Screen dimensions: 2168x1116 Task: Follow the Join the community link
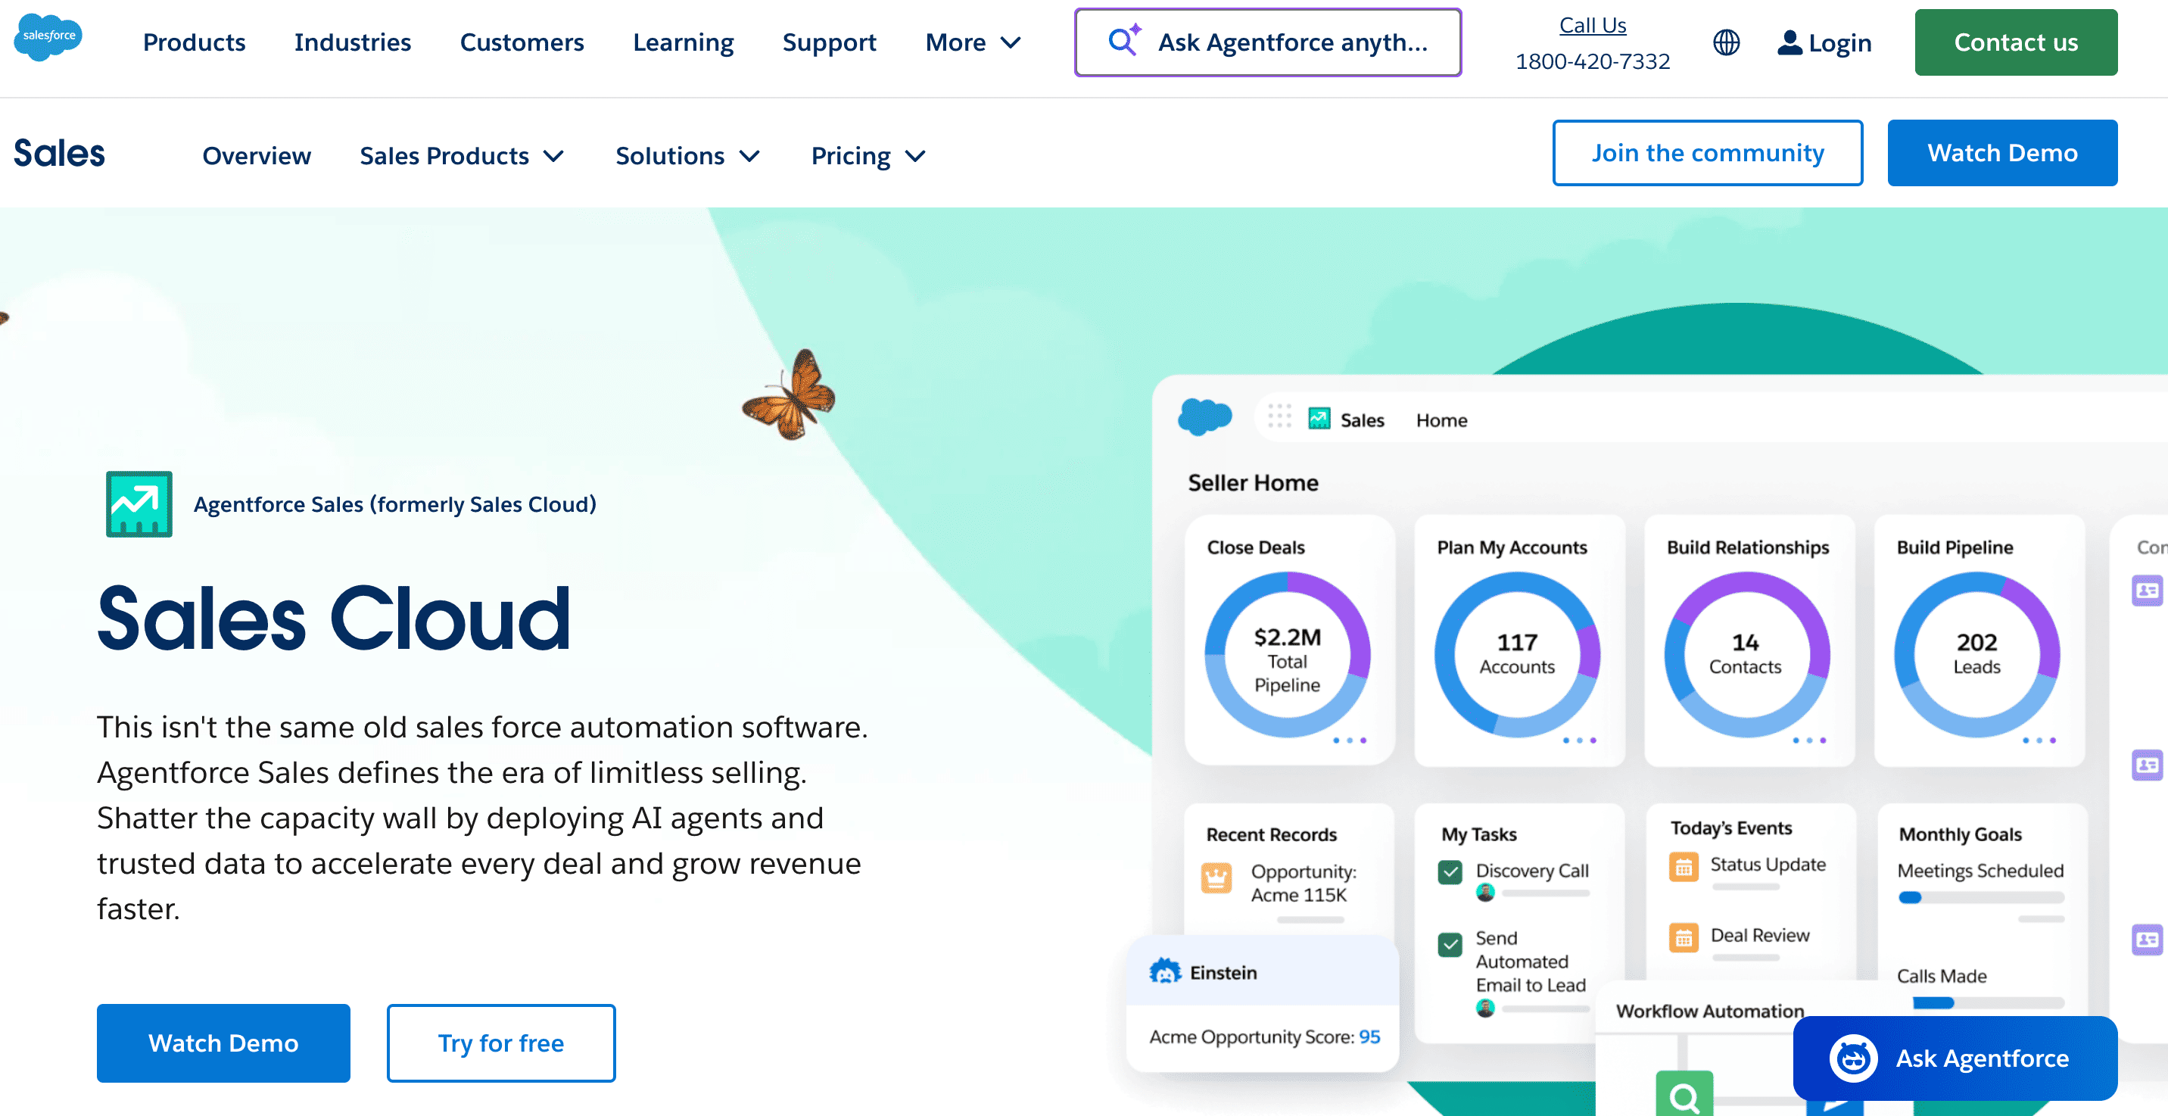tap(1707, 152)
